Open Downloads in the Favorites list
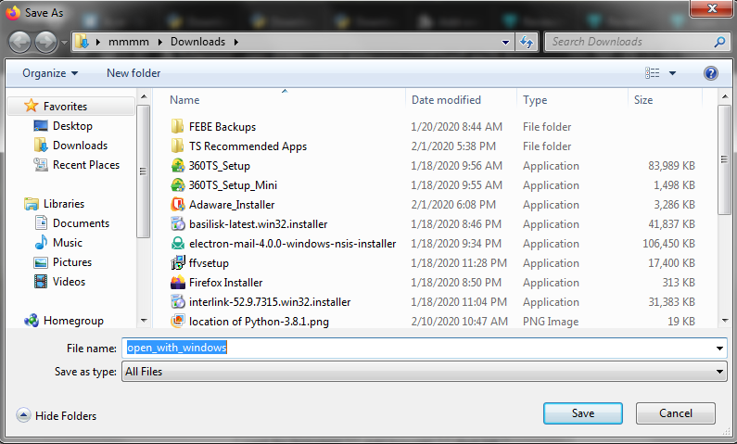 tap(80, 146)
